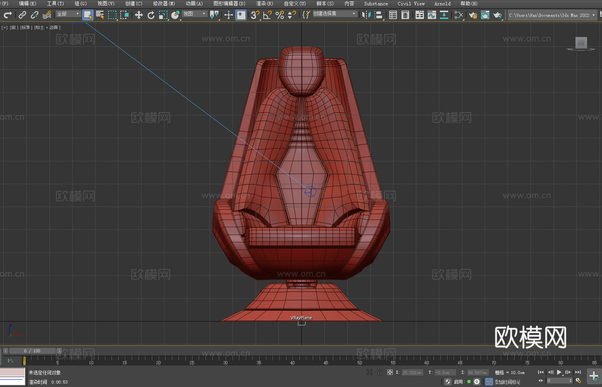Viewport: 602px width, 387px height.
Task: Select the Move tool
Action: click(139, 15)
